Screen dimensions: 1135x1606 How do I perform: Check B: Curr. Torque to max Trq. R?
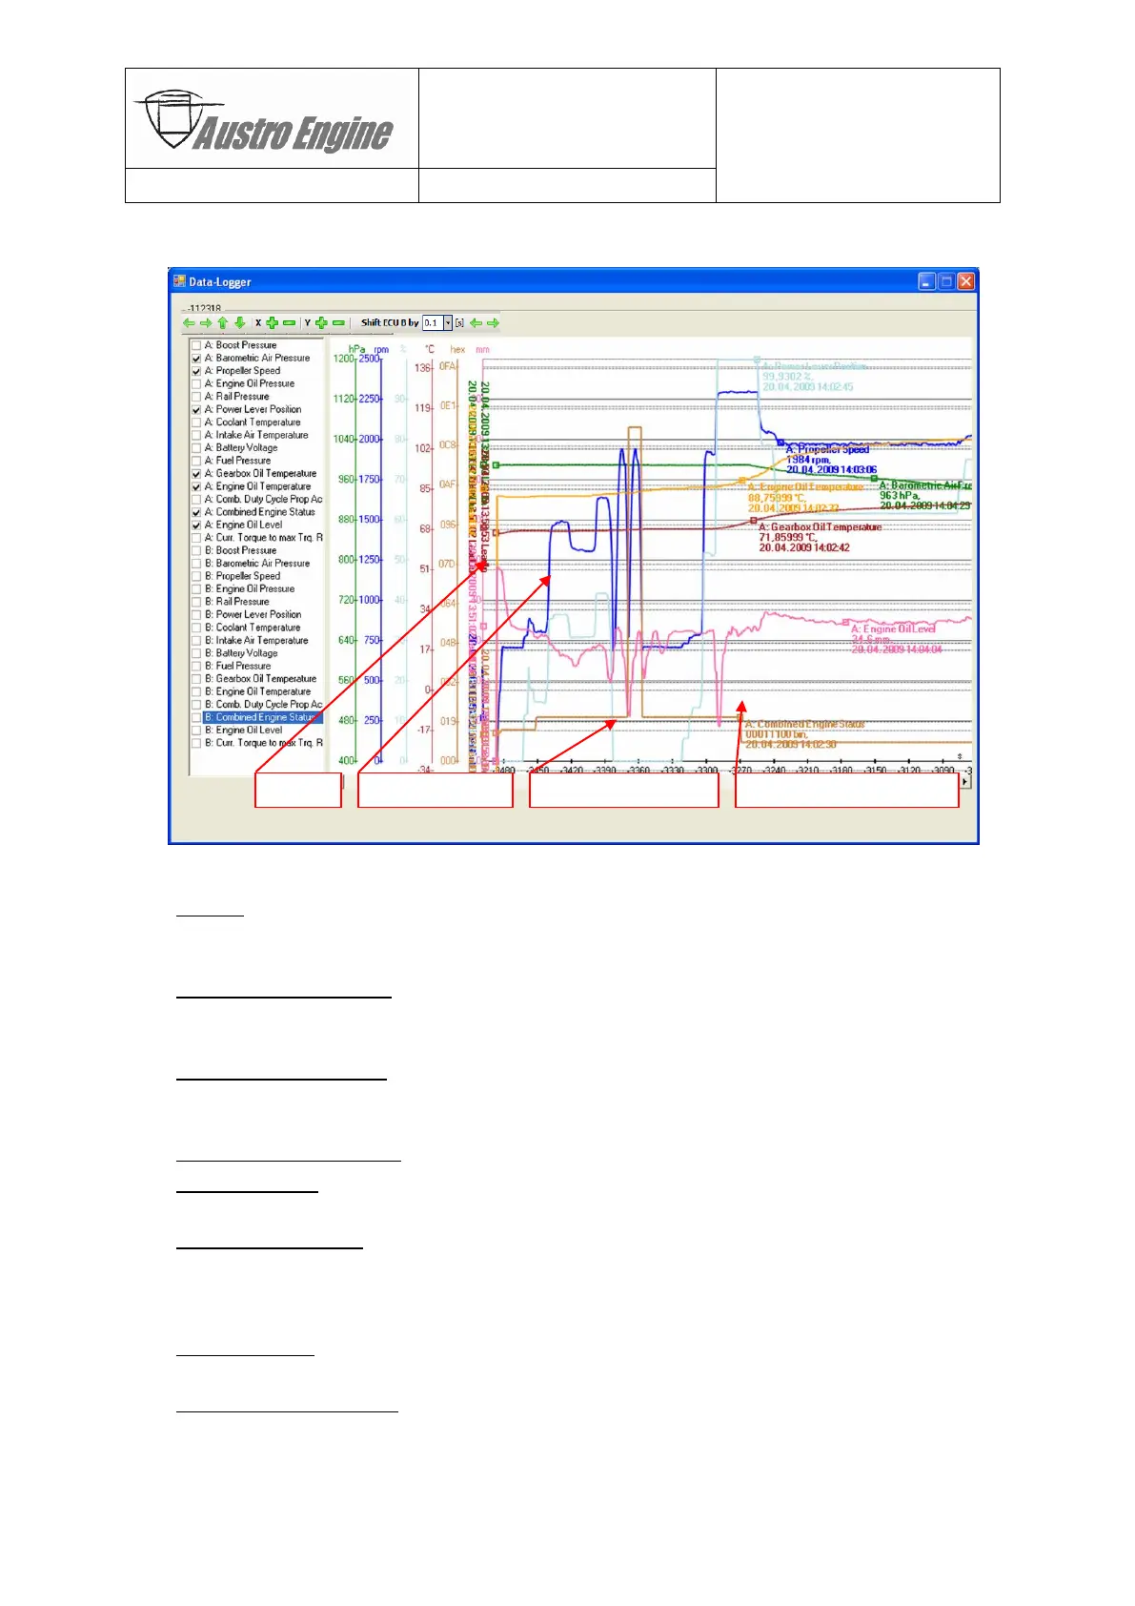196,744
